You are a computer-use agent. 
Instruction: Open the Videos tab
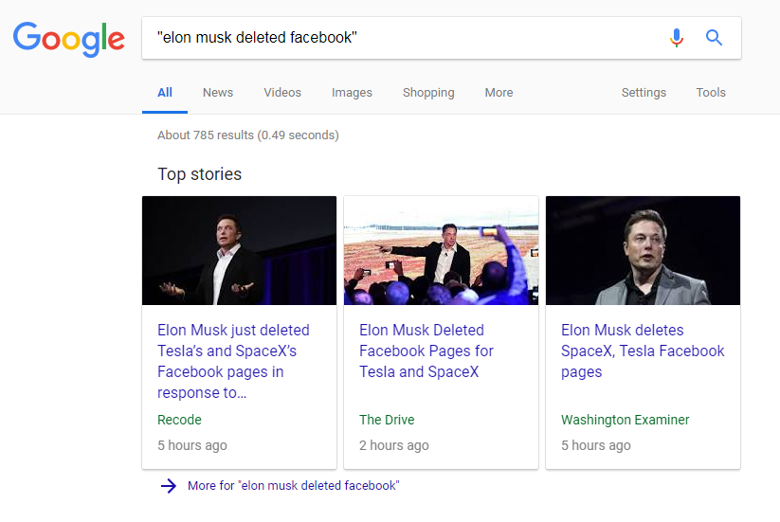tap(282, 93)
